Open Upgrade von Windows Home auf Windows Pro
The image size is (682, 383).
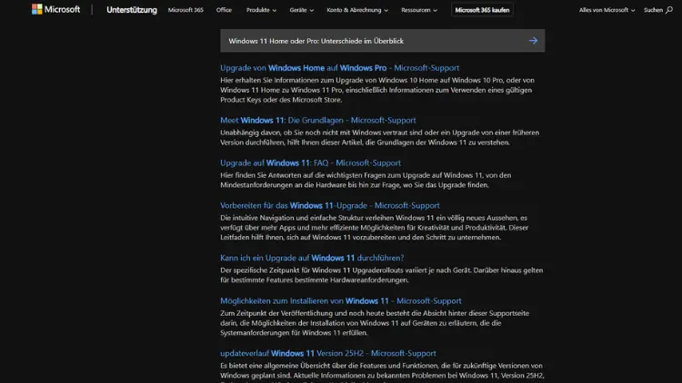point(340,68)
